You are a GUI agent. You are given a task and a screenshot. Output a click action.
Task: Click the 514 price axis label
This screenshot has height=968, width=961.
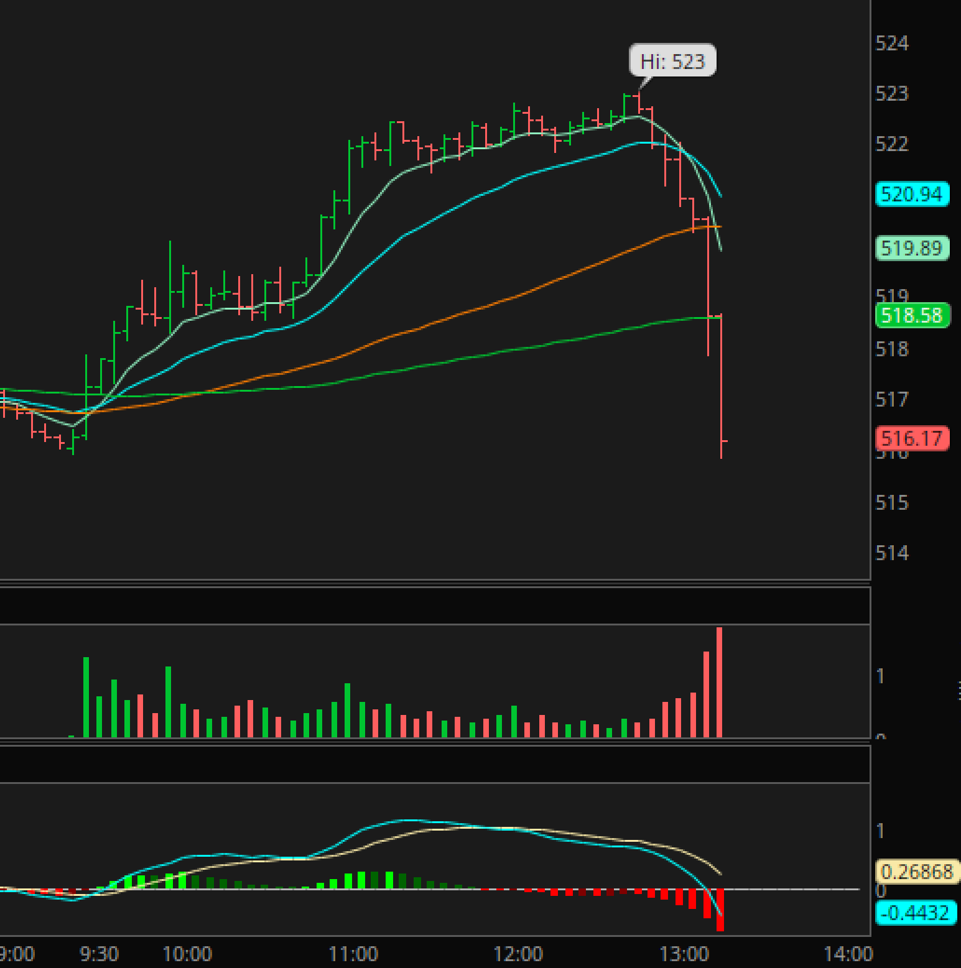892,552
